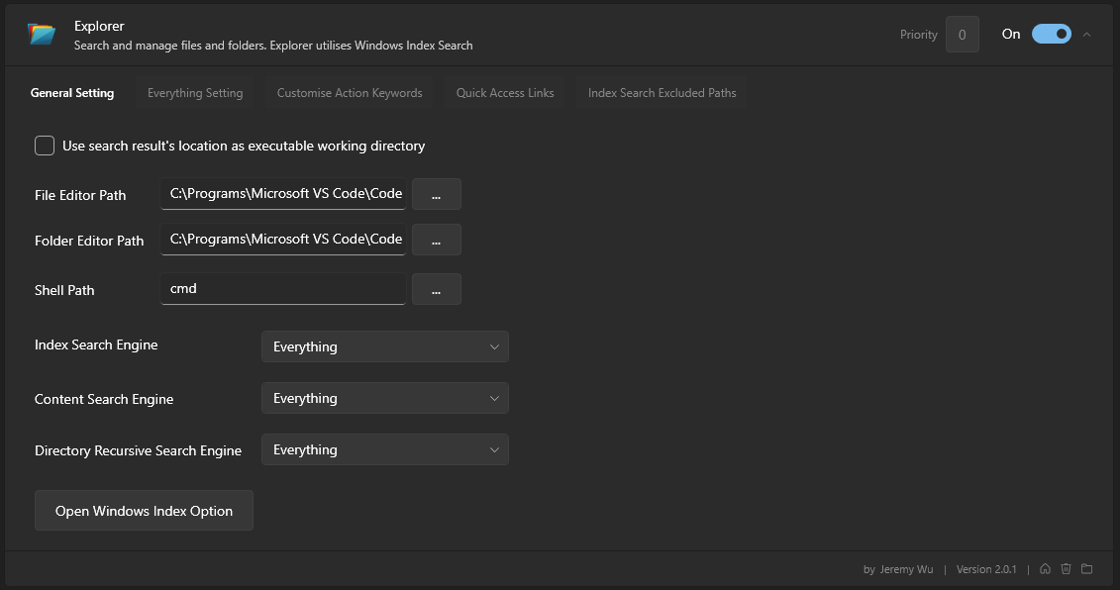This screenshot has height=590, width=1120.
Task: Open Directory Recursive Search Engine dropdown
Action: coord(384,449)
